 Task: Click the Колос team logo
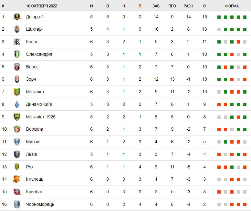click(17, 42)
